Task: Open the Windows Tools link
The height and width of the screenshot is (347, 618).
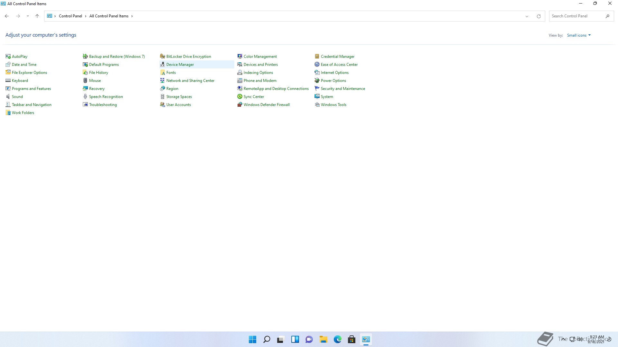Action: tap(333, 104)
